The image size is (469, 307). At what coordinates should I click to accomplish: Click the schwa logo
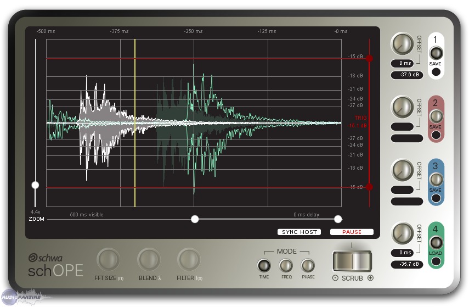click(x=46, y=258)
